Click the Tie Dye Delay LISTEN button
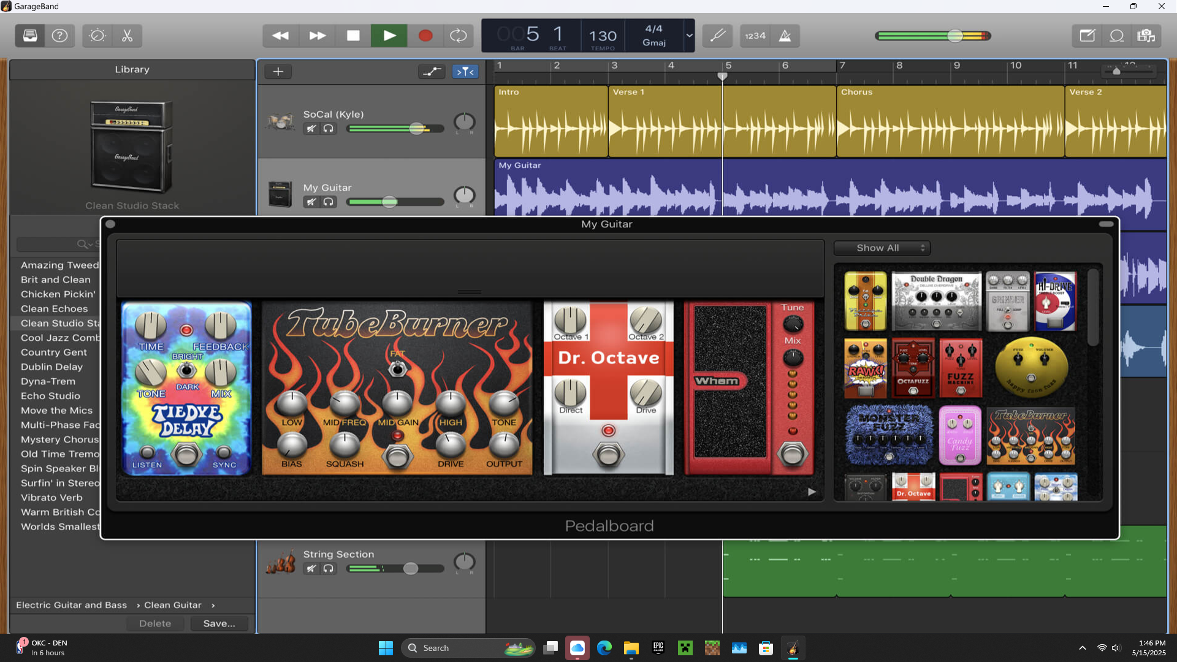1177x662 pixels. coord(147,452)
